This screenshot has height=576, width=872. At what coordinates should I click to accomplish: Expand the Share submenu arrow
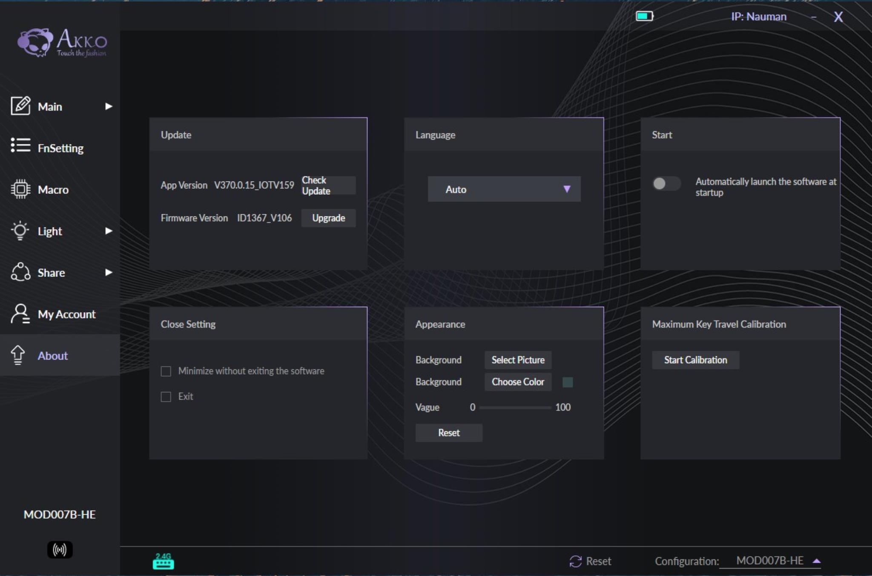pyautogui.click(x=109, y=272)
